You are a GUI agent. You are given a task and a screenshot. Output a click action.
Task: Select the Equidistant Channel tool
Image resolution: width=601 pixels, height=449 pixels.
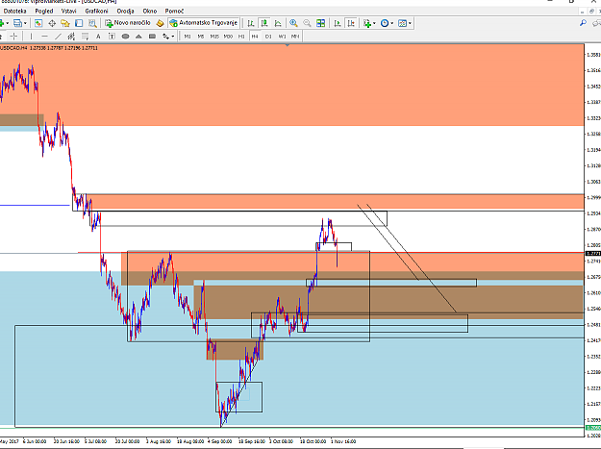tap(71, 37)
